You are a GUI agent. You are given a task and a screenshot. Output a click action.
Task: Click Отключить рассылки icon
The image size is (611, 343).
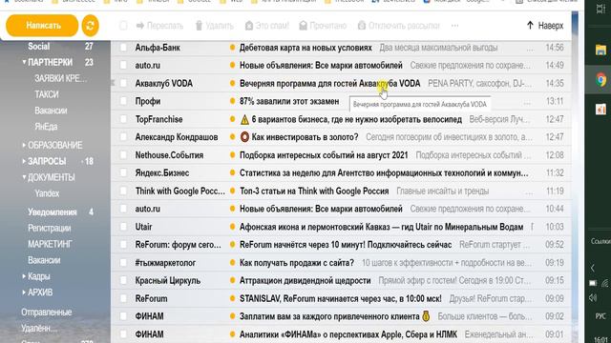[x=362, y=26]
